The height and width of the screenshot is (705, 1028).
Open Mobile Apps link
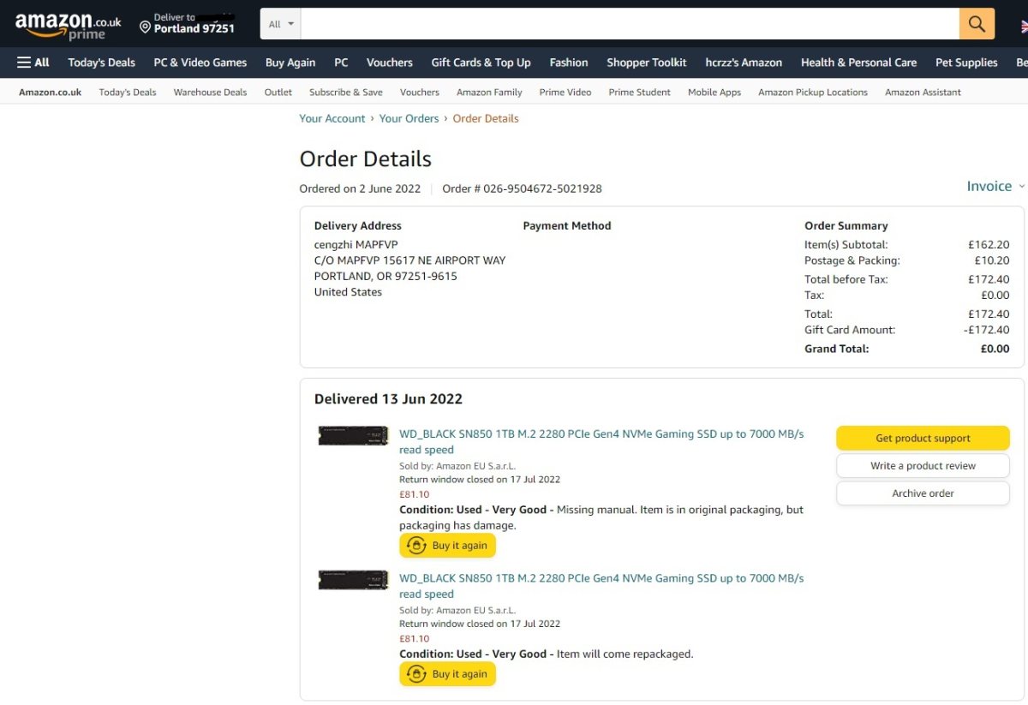[714, 93]
